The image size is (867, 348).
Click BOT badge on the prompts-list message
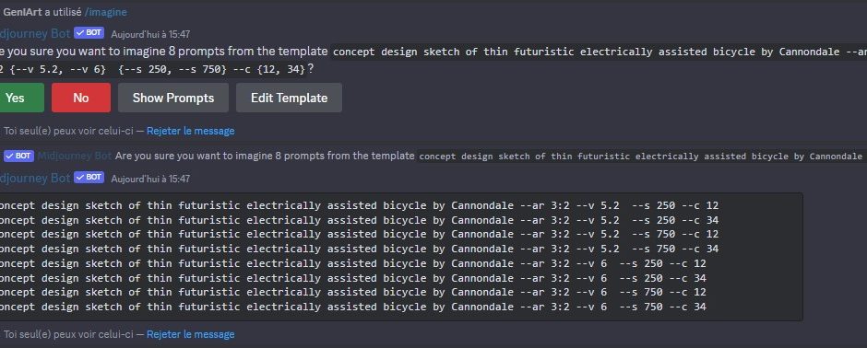pyautogui.click(x=89, y=178)
